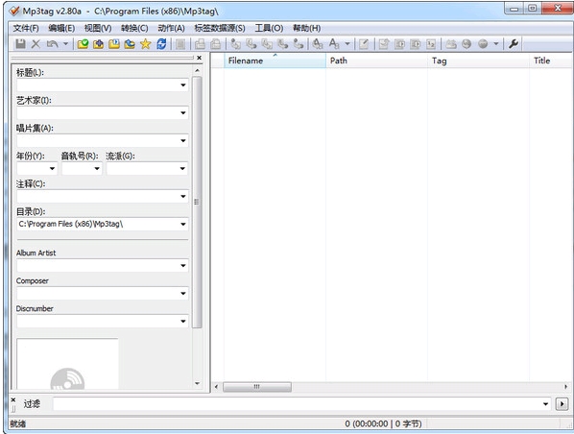Click the Remove tag X icon

[36, 44]
